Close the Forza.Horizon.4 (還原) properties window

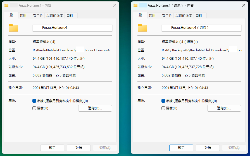(x=244, y=5)
